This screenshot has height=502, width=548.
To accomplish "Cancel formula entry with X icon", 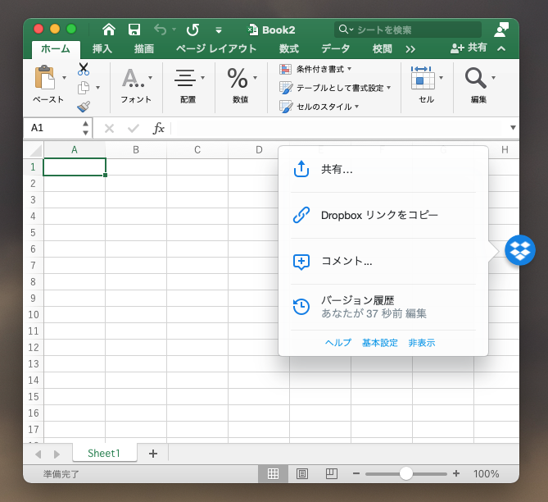I will 110,129.
